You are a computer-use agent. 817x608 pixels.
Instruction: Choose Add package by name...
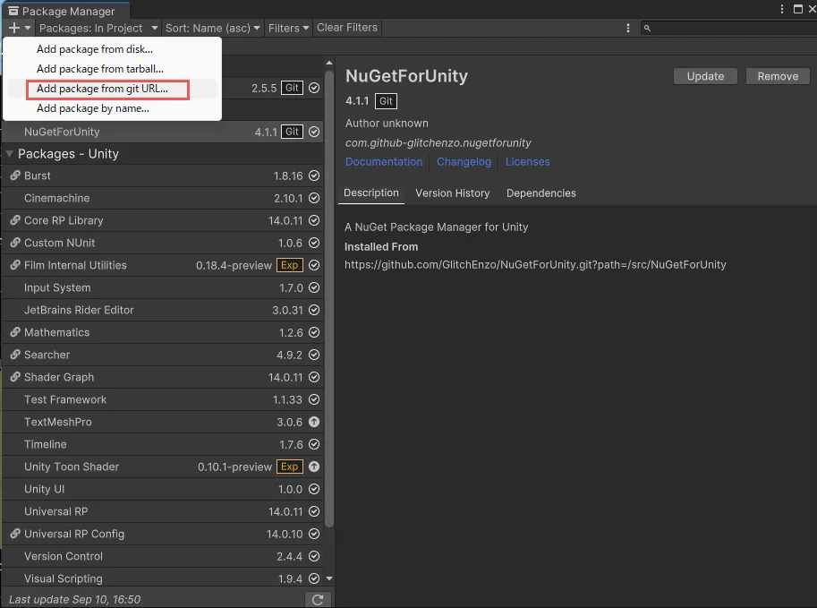pos(112,108)
